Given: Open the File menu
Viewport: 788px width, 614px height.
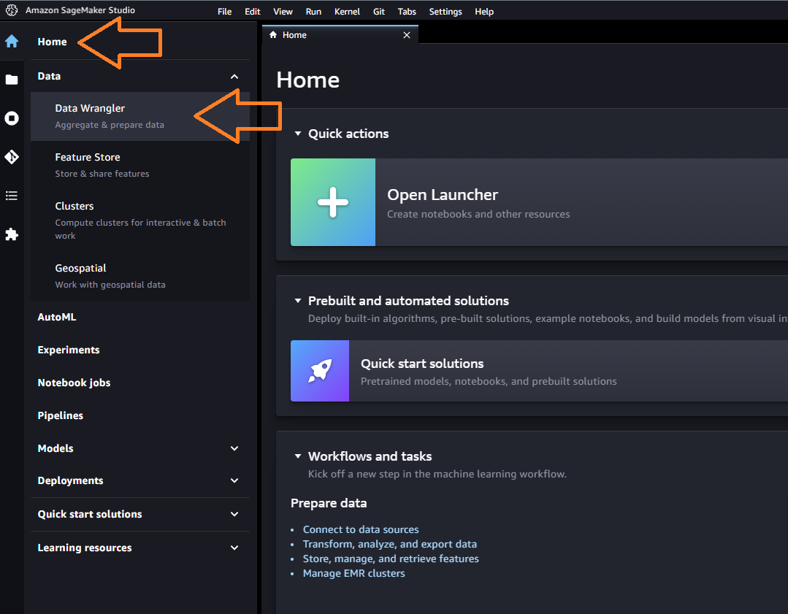Looking at the screenshot, I should 225,11.
